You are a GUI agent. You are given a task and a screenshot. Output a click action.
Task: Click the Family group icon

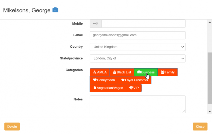162,72
